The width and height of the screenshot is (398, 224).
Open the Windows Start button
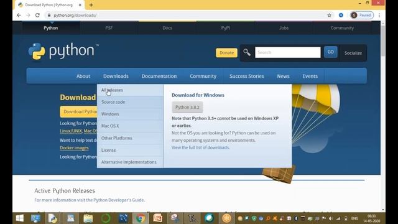pos(20,218)
